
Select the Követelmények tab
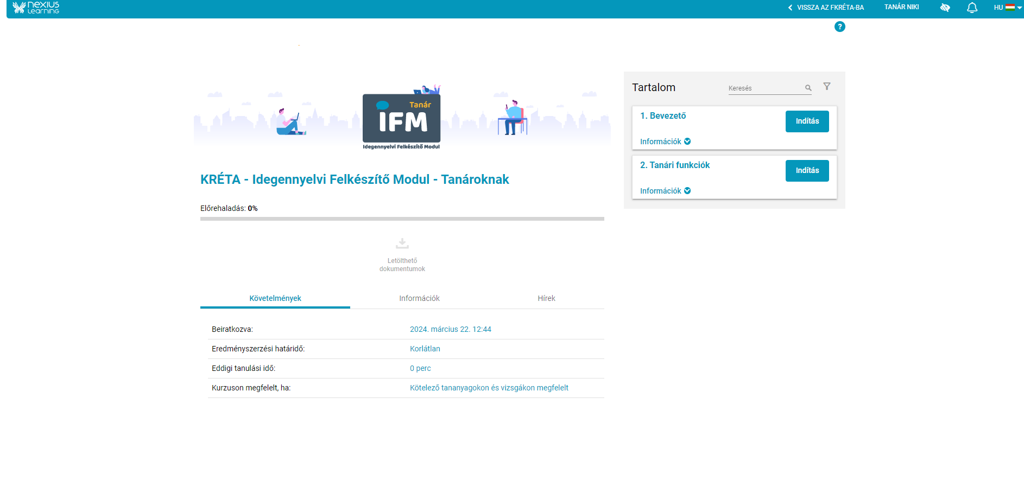(275, 298)
